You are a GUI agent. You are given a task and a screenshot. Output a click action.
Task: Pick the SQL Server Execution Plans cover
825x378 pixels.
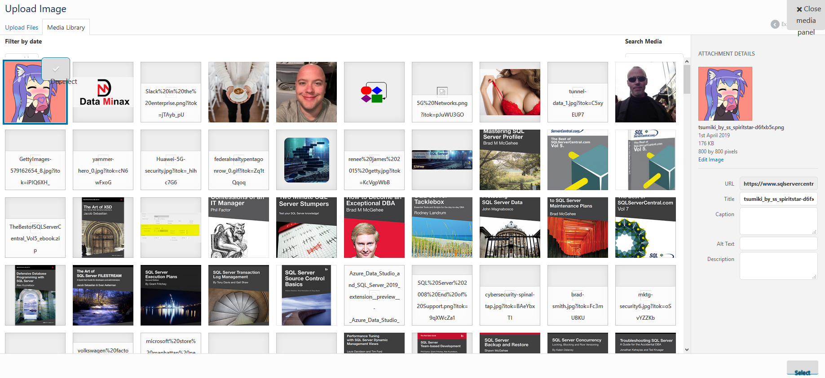[171, 295]
